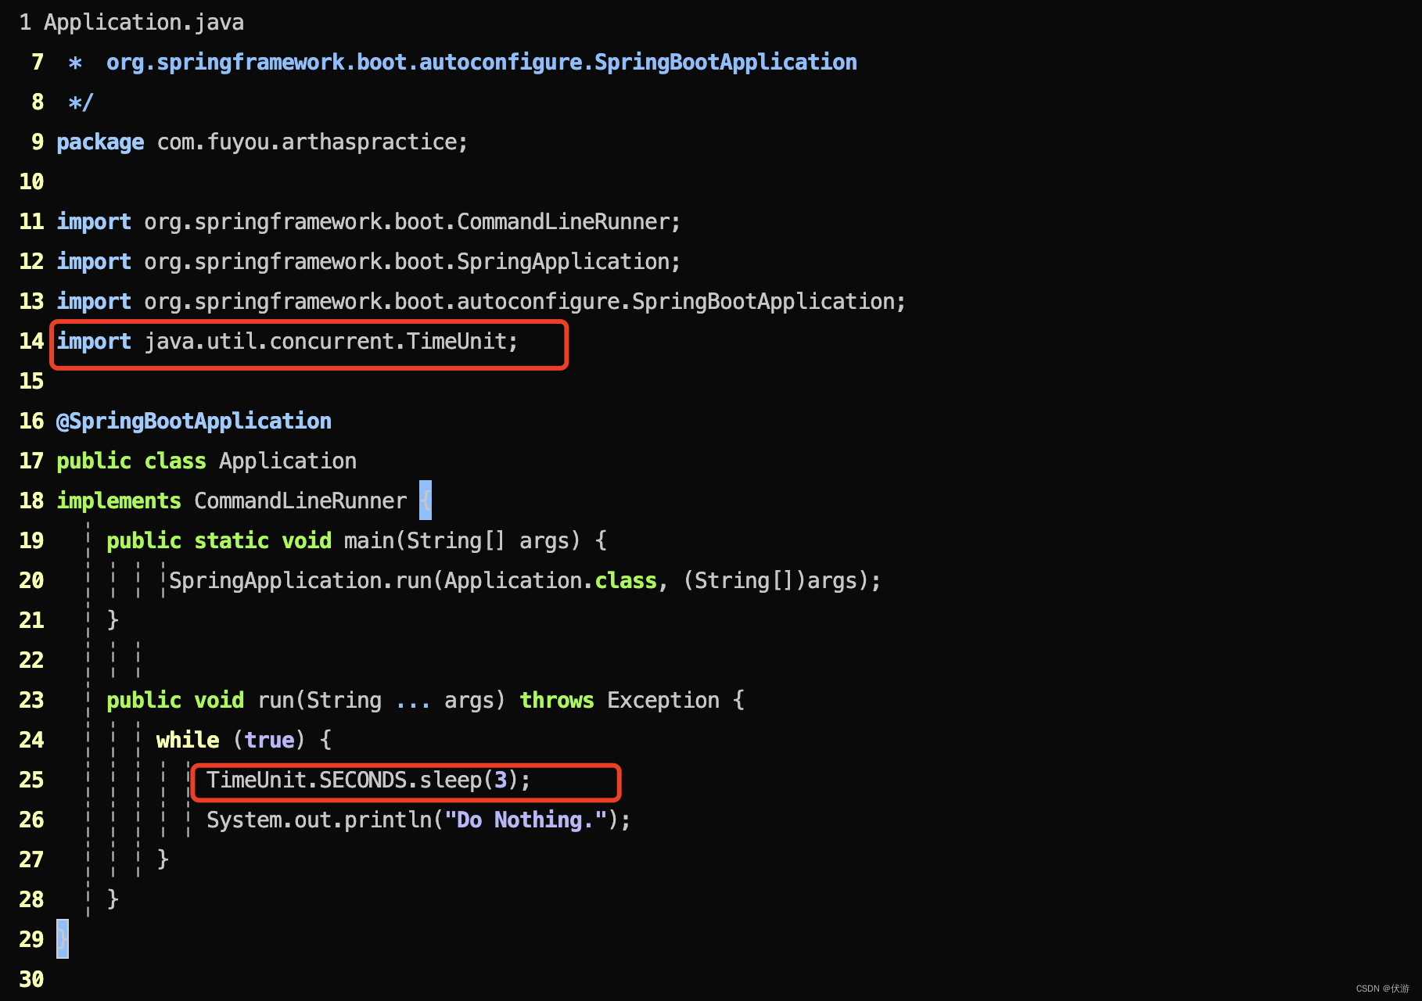
Task: Click the closing brace on line 27
Action: pos(163,860)
